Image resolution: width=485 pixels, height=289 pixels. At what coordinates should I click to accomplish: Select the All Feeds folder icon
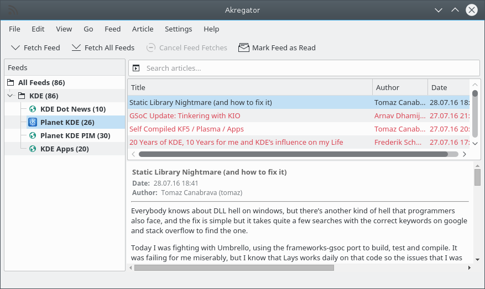(11, 82)
